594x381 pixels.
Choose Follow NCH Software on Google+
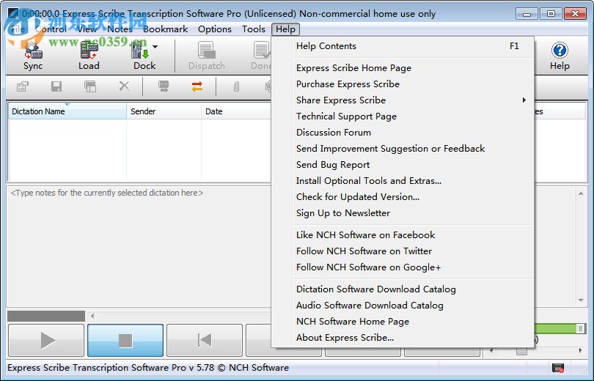coord(403,267)
